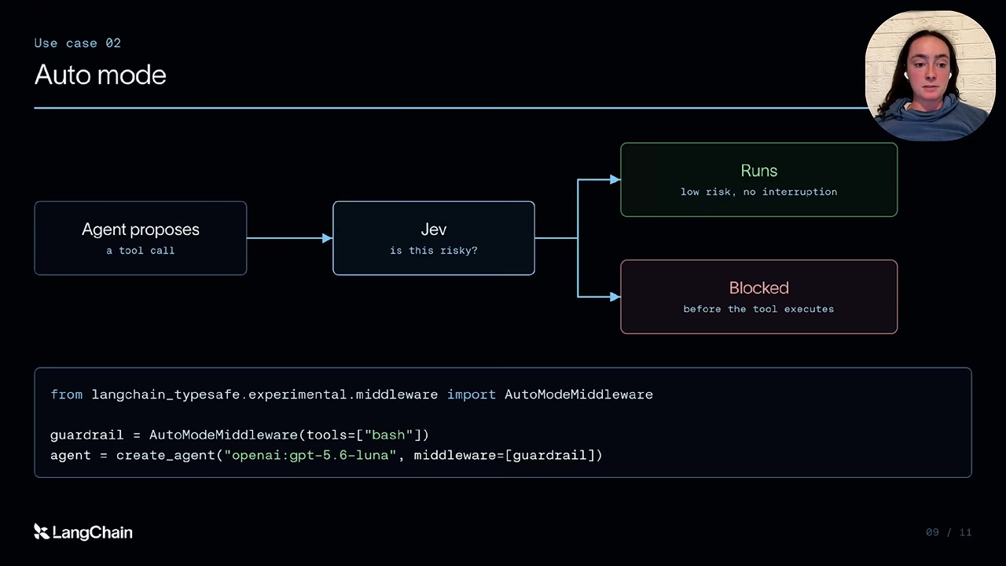Click the "Auto mode" slide title
1006x566 pixels.
101,75
